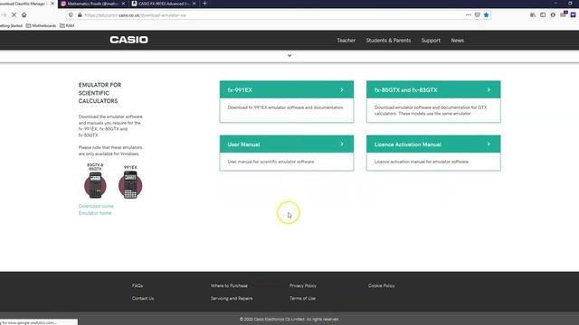Open a new browser tab
The image size is (579, 325).
click(204, 4)
